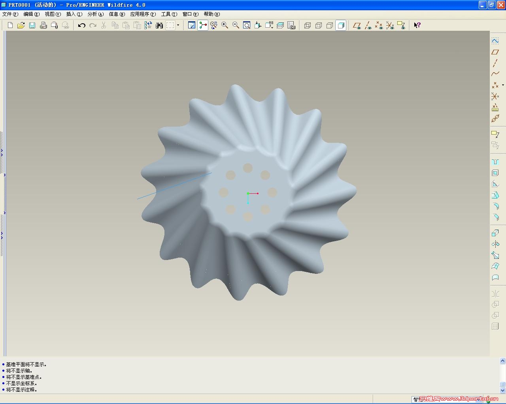The height and width of the screenshot is (404, 506).
Task: Select the sketch tool in the right toolbar
Action: (495, 41)
